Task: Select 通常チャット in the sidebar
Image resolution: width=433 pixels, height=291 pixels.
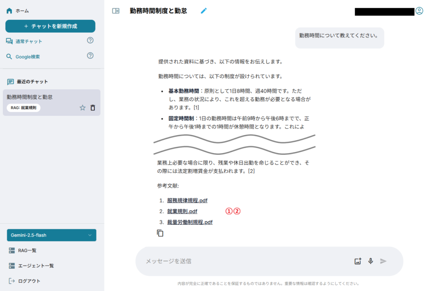Action: [28, 41]
